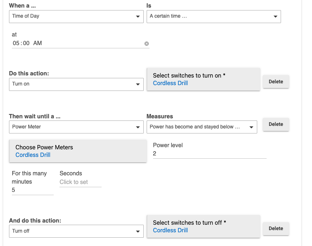
Task: Delete the Turn off action
Action: (276, 228)
